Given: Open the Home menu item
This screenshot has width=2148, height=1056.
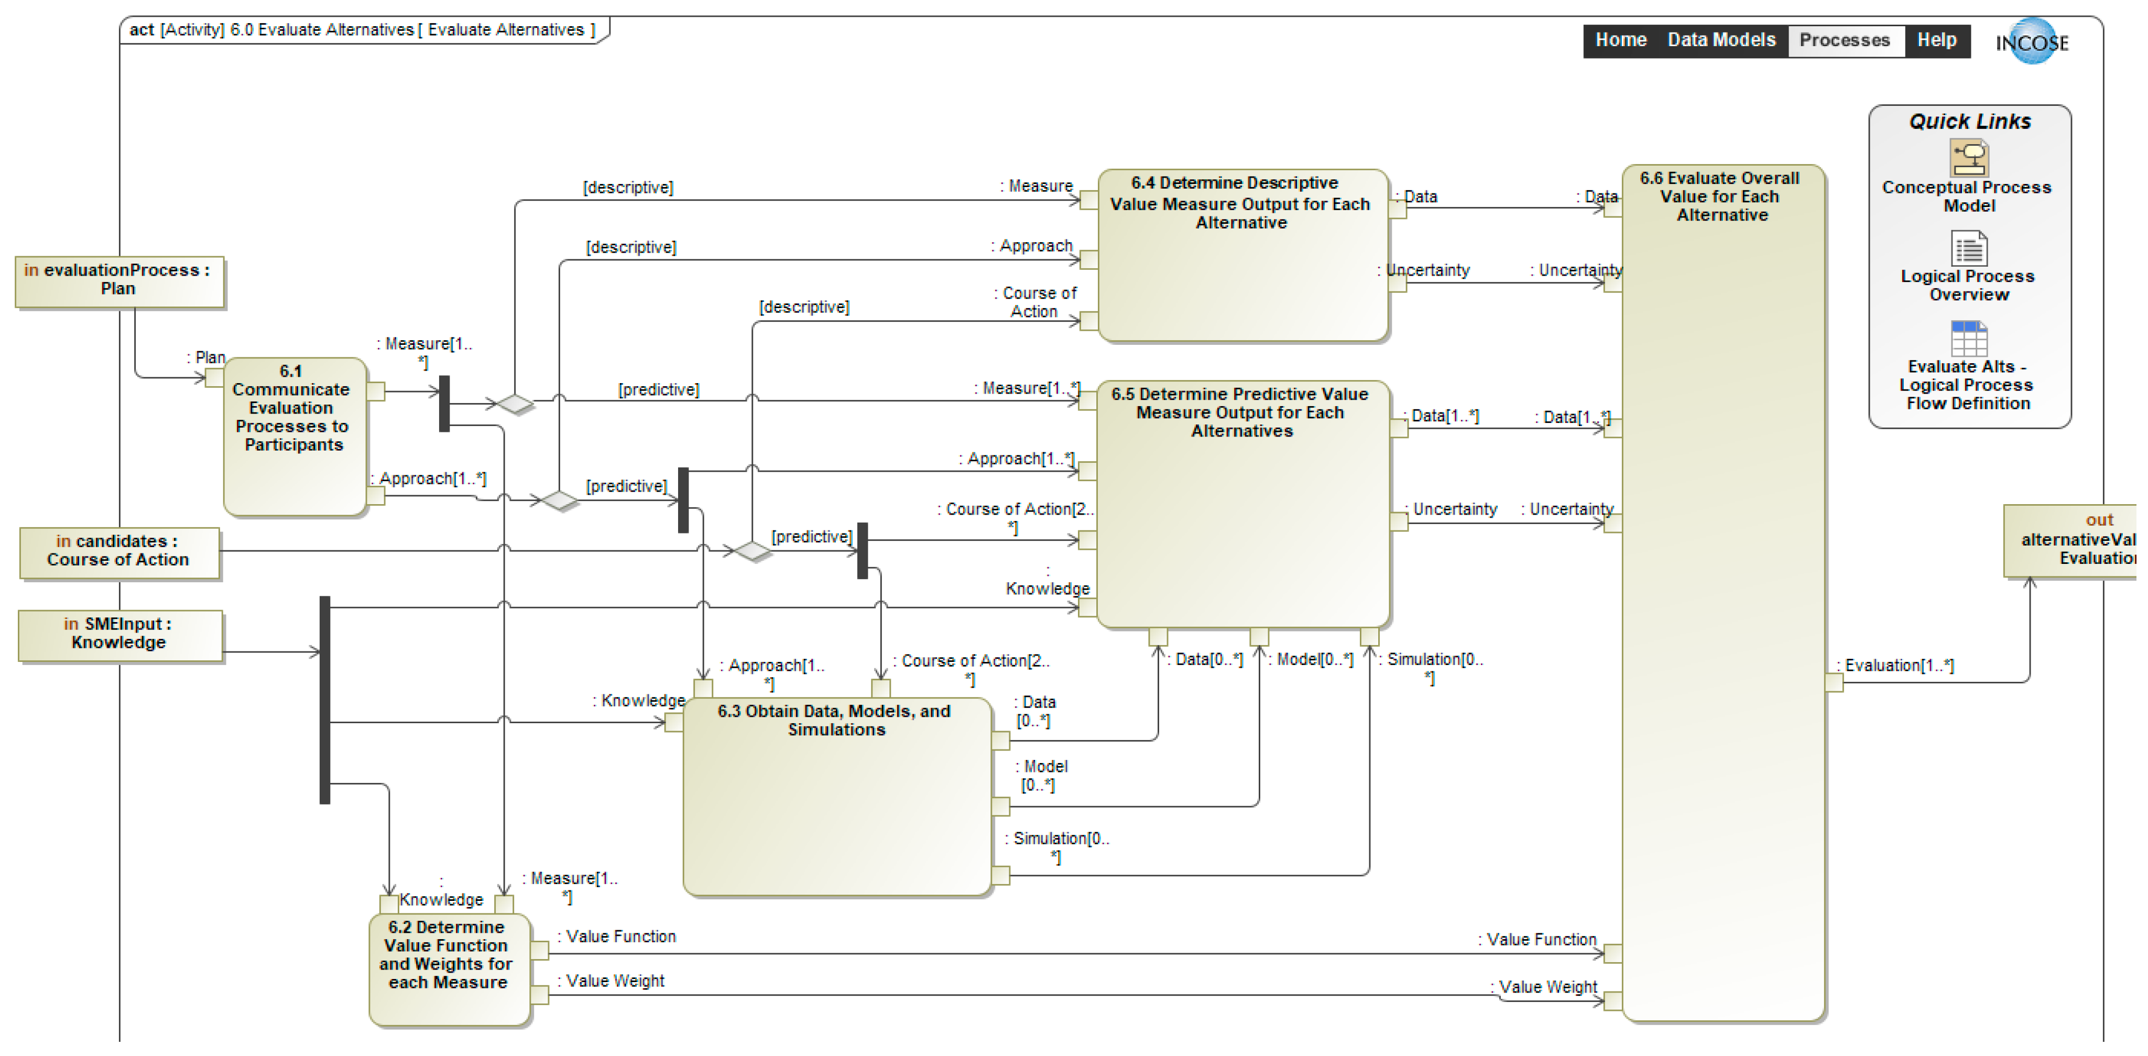Looking at the screenshot, I should click(1620, 40).
